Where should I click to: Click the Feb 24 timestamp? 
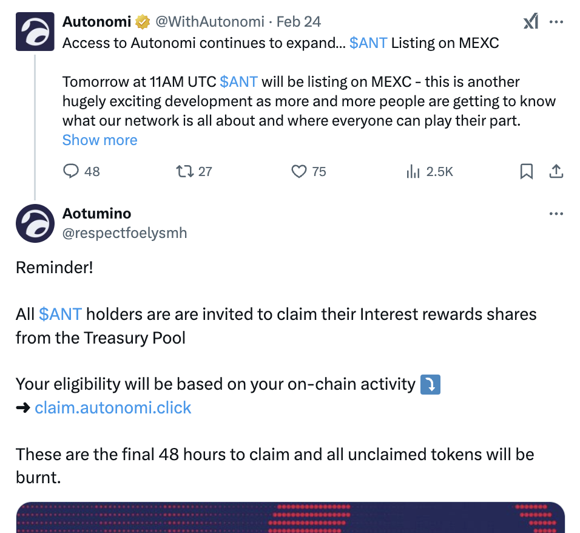pos(298,22)
